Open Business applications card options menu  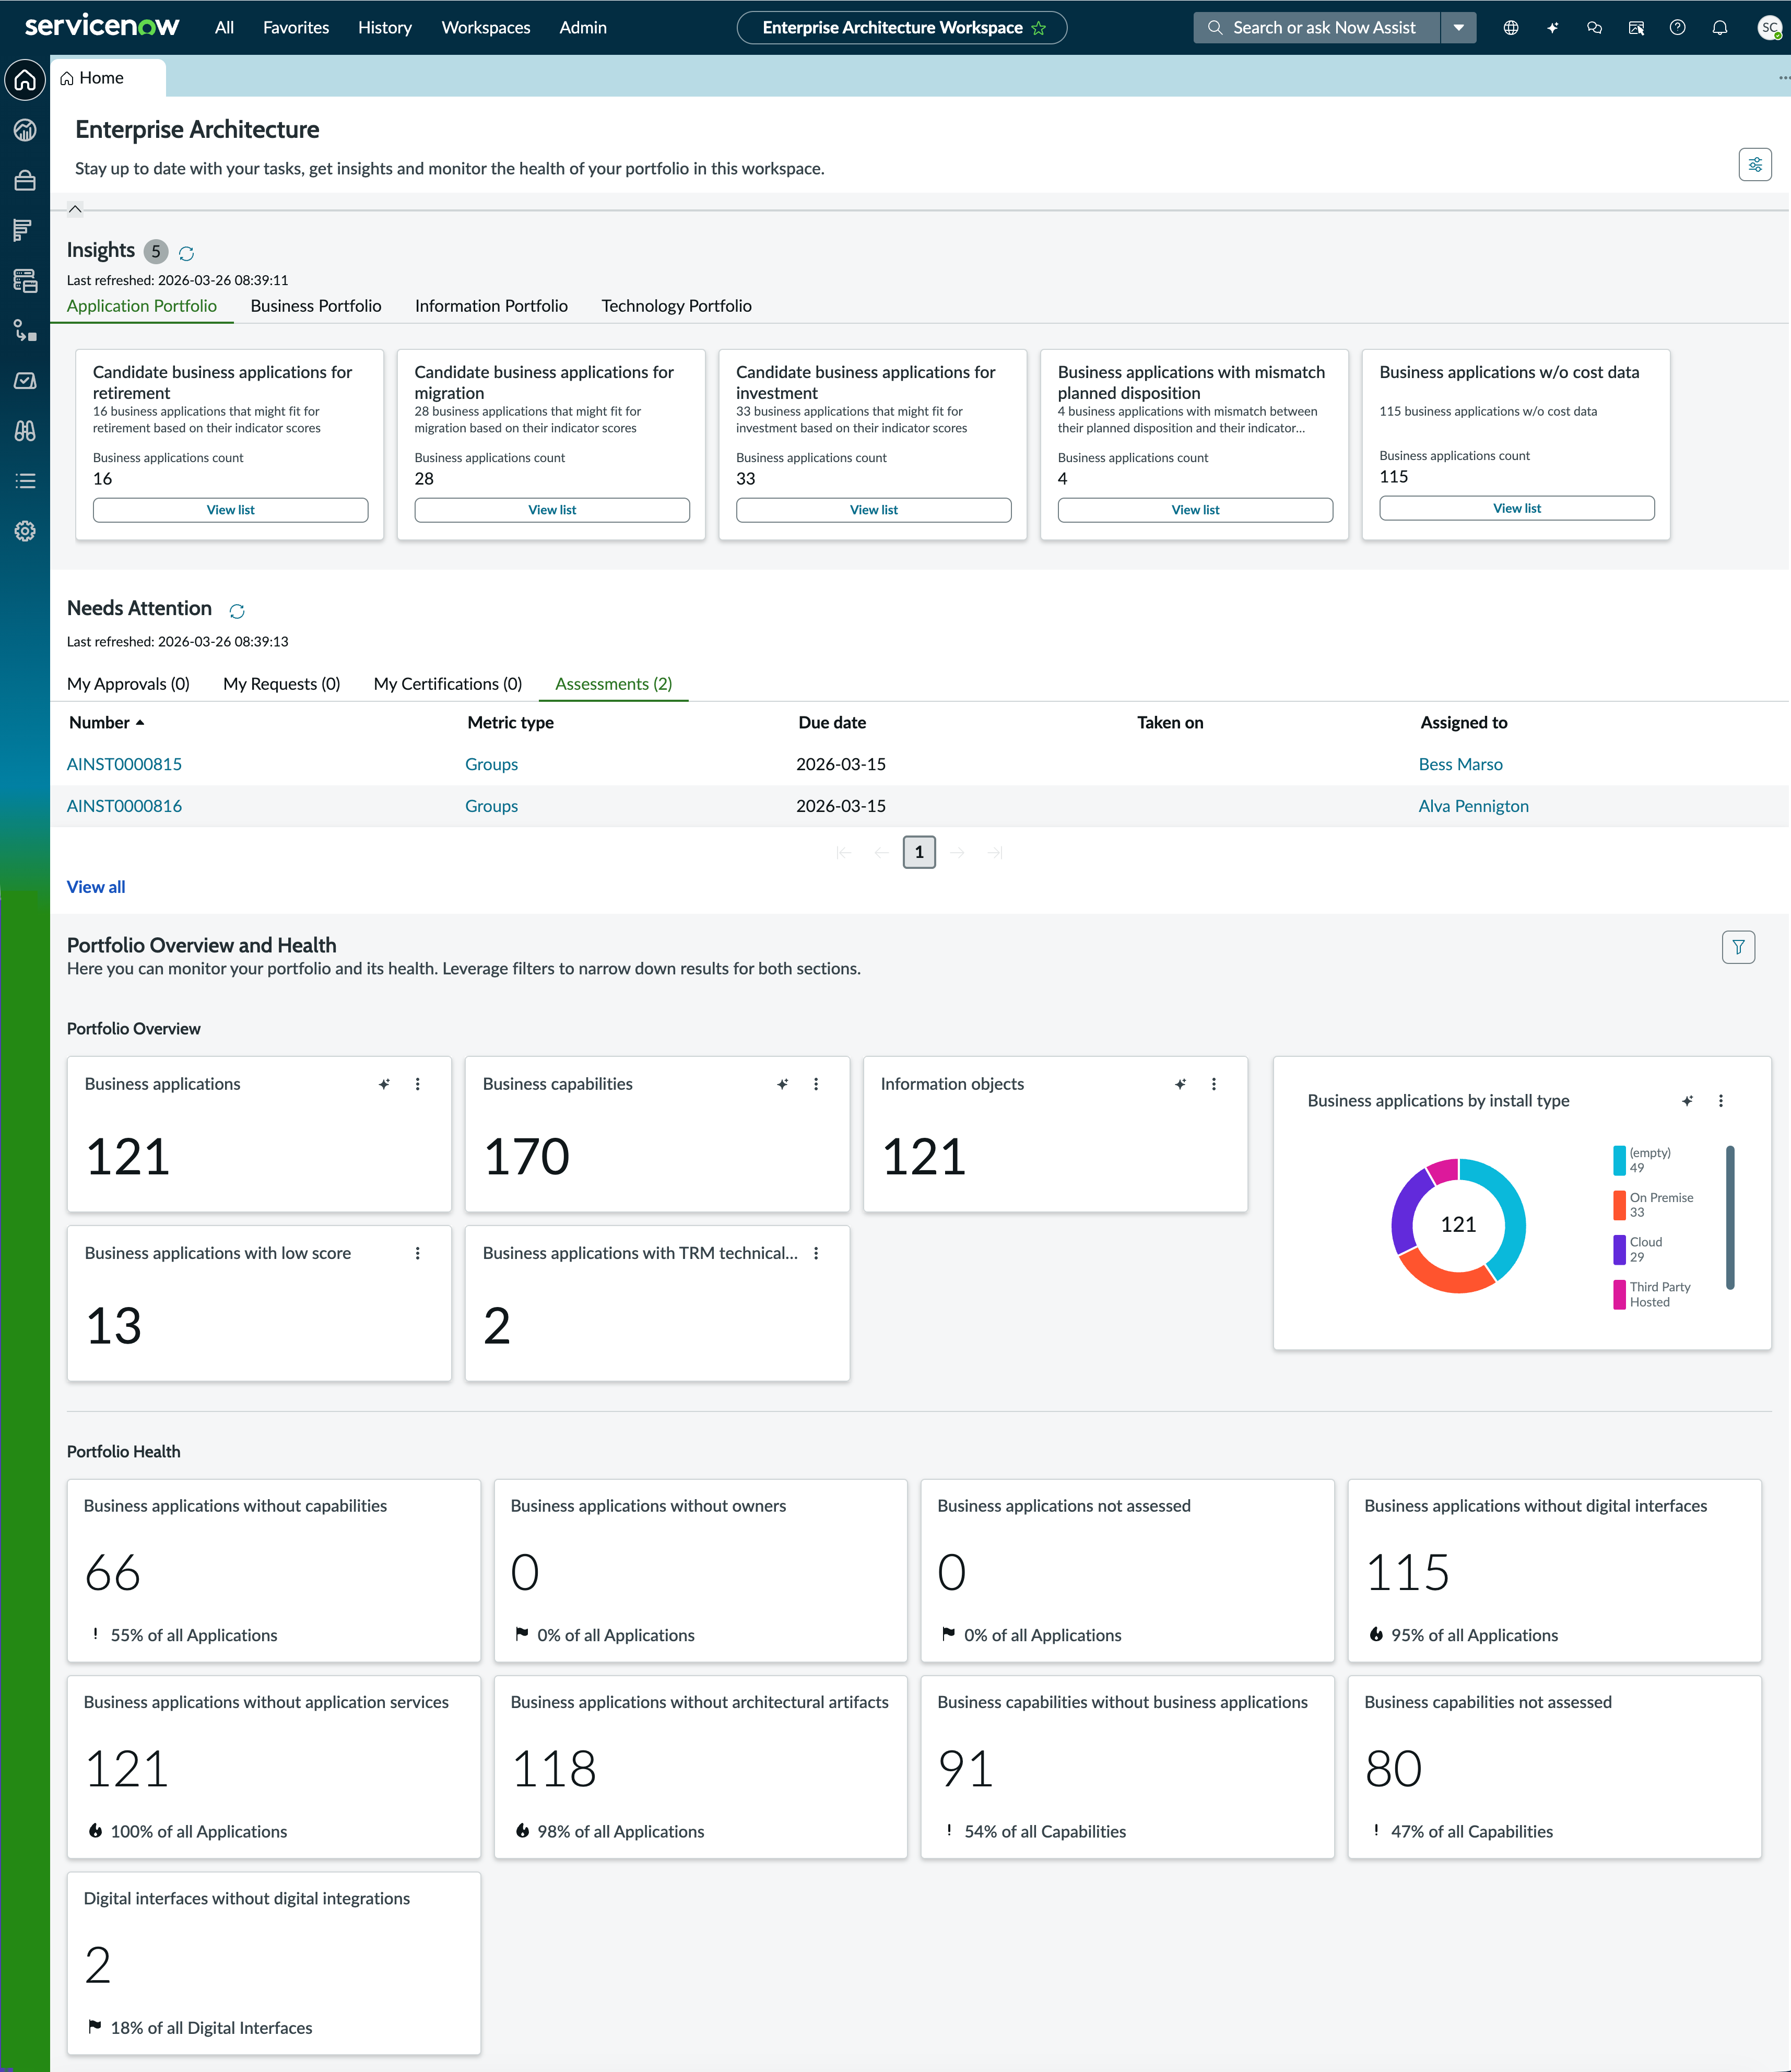pos(417,1084)
